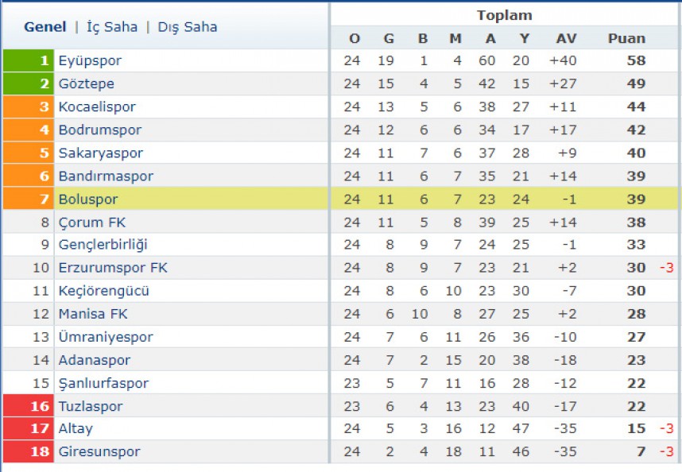Click the Sakaryaspor team link
682x472 pixels.
(100, 153)
